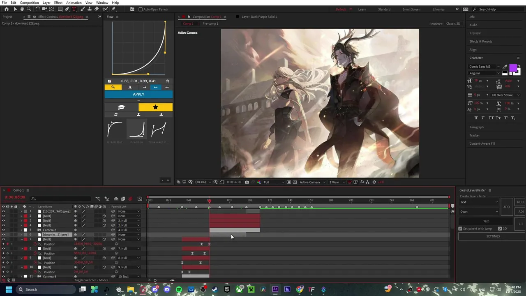Image resolution: width=526 pixels, height=296 pixels.
Task: Click the star icon beside the Flow curve values
Action: pos(168,81)
